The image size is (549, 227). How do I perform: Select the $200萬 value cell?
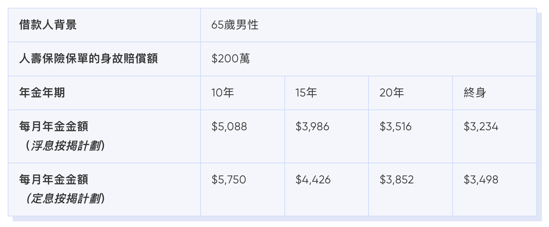(231, 59)
